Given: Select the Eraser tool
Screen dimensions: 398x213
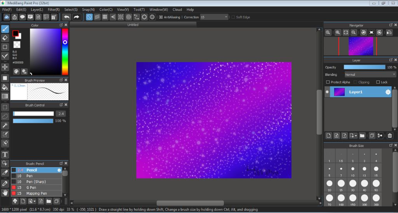Looking at the screenshot, I should pyautogui.click(x=5, y=38).
